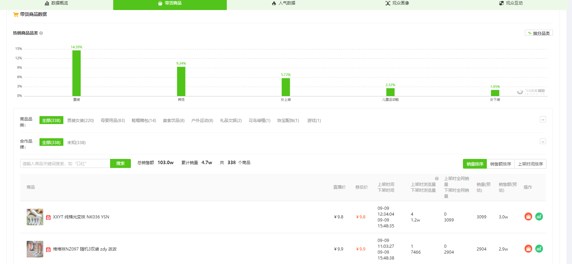Click the 其他 bar in the chart

click(181, 81)
